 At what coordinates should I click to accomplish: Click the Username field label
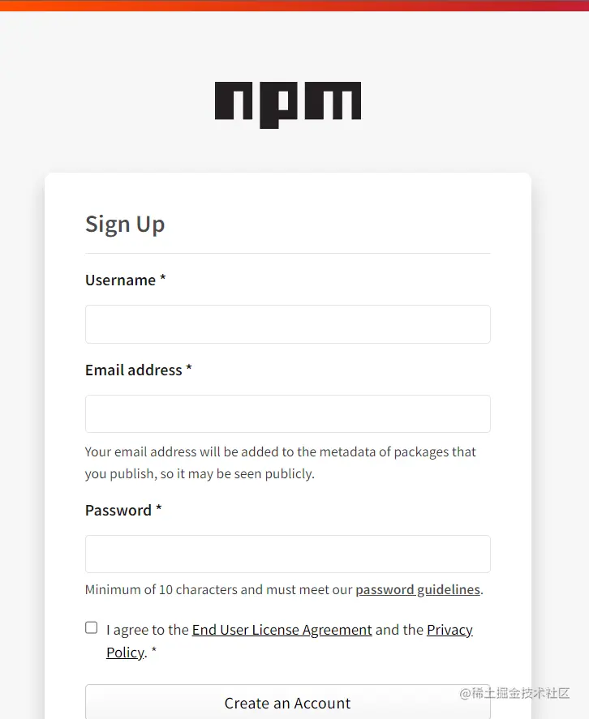click(120, 280)
